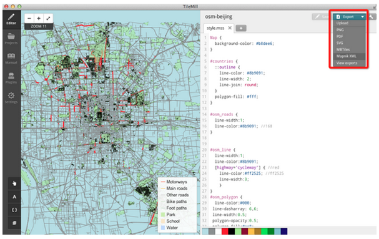The image size is (379, 239).
Task: Click the line-color #ff2525 value
Action: click(x=253, y=173)
